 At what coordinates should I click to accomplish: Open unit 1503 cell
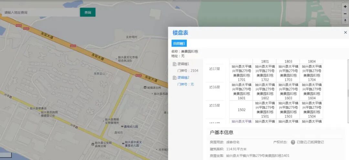click(x=288, y=109)
